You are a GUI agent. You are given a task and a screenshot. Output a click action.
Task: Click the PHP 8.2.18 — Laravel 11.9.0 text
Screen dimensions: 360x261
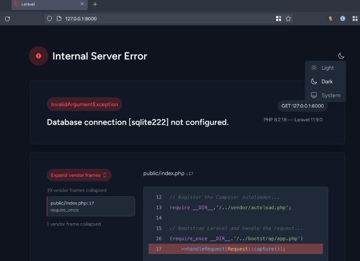coord(293,120)
